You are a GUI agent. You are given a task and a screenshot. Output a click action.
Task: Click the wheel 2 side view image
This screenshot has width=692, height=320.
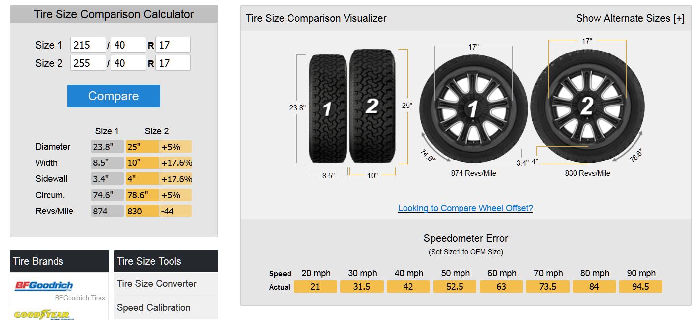pyautogui.click(x=587, y=106)
